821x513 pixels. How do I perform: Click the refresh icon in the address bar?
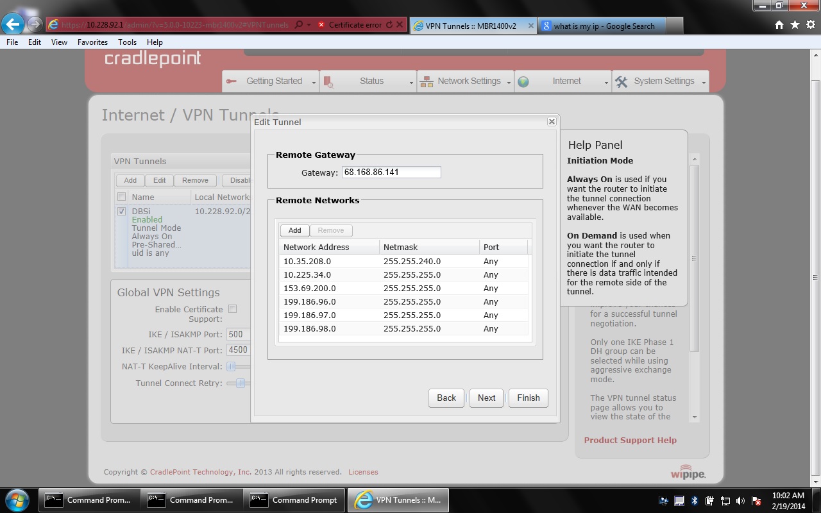point(389,25)
